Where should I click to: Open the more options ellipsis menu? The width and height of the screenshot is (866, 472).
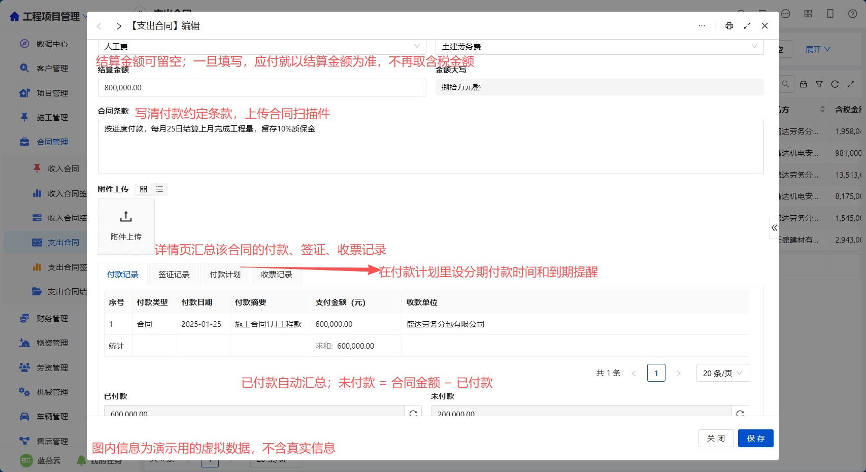pos(702,26)
